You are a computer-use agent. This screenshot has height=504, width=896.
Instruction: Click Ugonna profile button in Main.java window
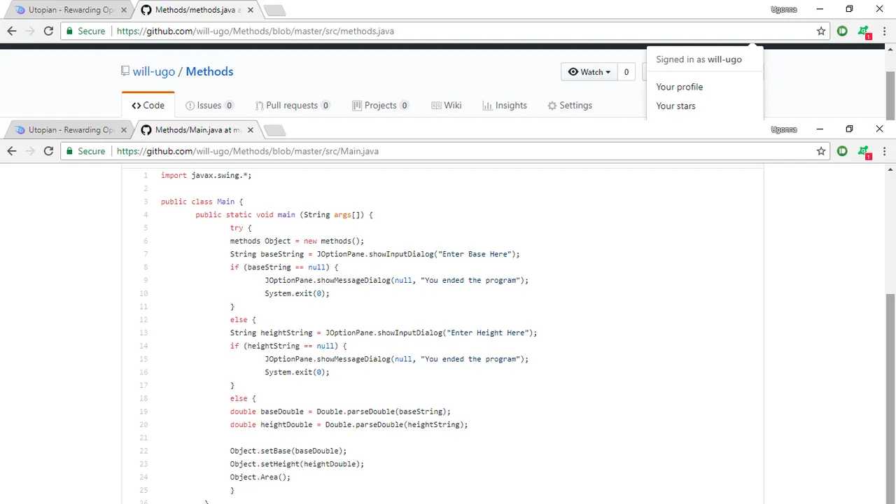click(783, 129)
